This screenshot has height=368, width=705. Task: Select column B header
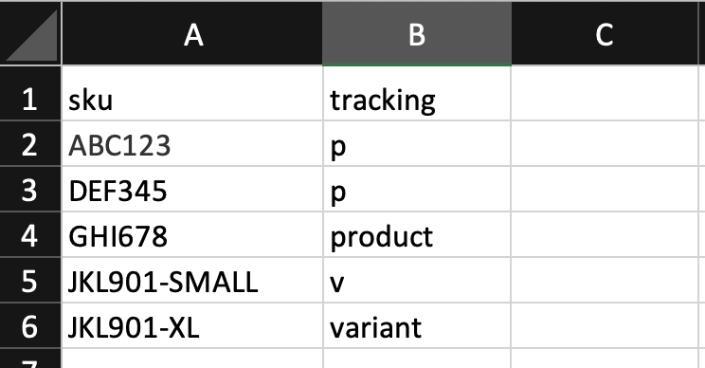point(417,34)
